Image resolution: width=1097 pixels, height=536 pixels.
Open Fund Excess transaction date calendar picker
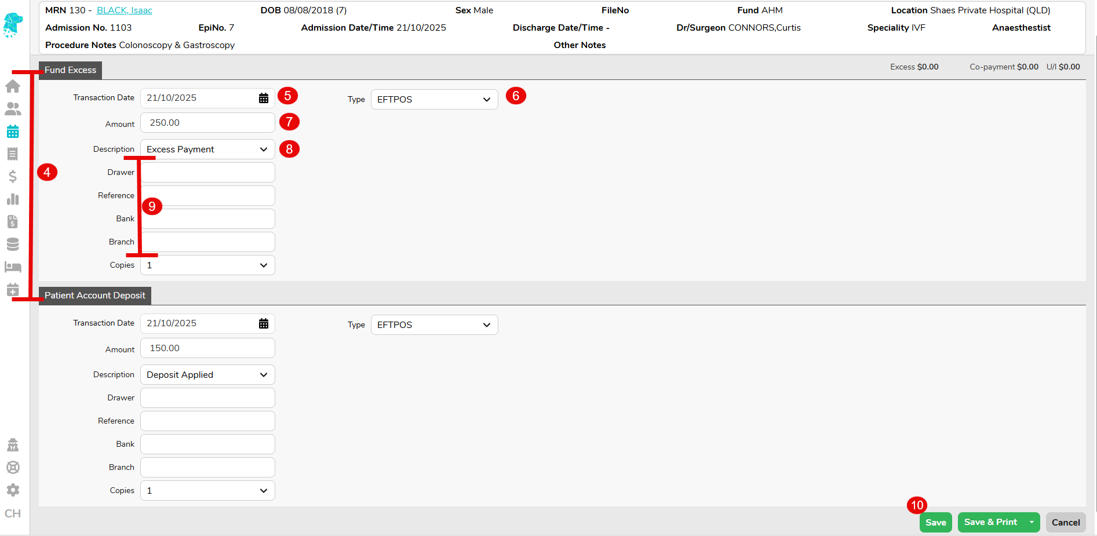[x=264, y=98]
